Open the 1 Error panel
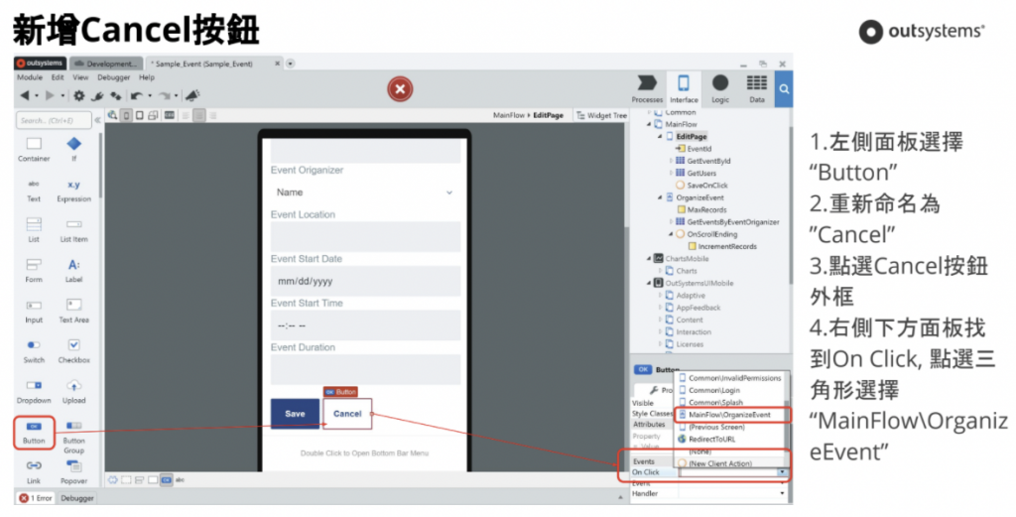This screenshot has height=517, width=1016. pyautogui.click(x=36, y=498)
